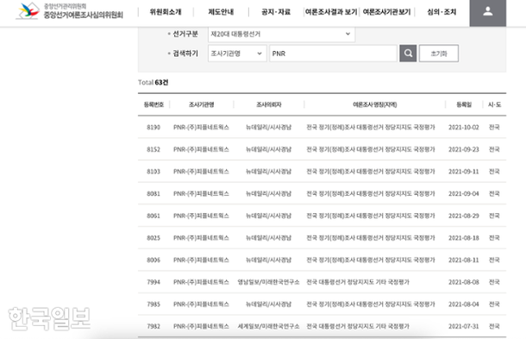Click registration number 7982
The width and height of the screenshot is (526, 339).
pos(153,326)
